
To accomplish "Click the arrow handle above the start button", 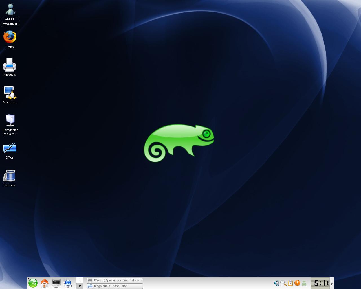I will pos(28,279).
